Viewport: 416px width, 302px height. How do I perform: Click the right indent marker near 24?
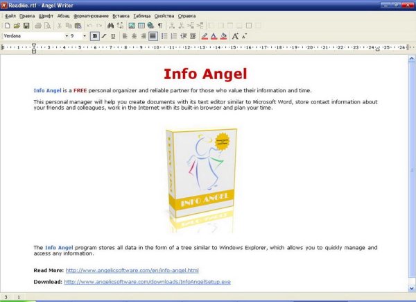(378, 49)
